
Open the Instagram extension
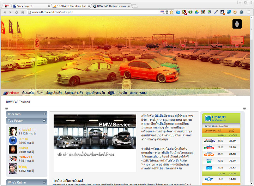click(x=203, y=12)
